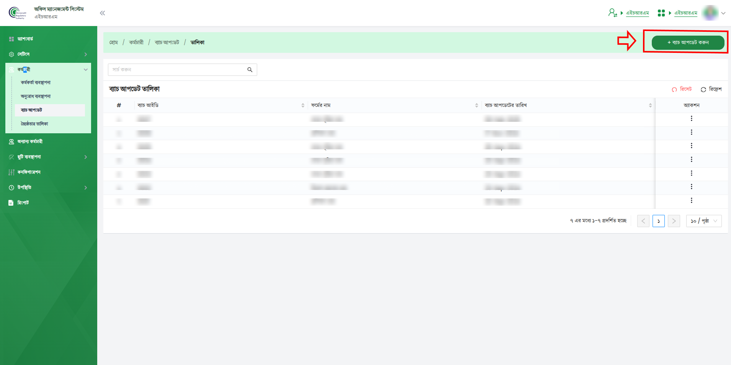The width and height of the screenshot is (731, 365).
Task: Expand the ছুটি ব্যবস্থাপনা chevron
Action: 85,157
